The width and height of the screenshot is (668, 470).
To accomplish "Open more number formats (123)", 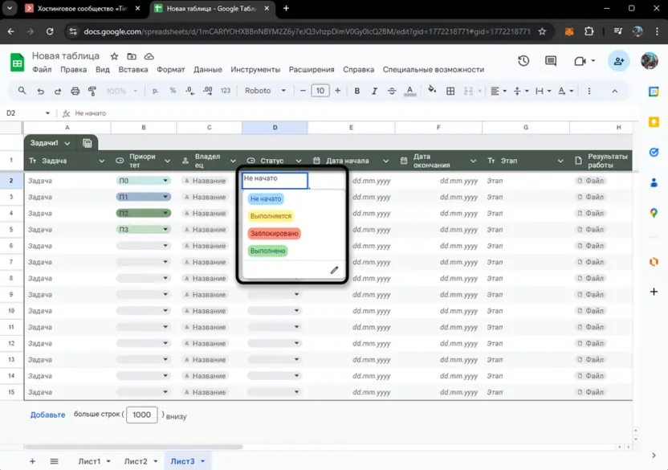I will point(226,91).
